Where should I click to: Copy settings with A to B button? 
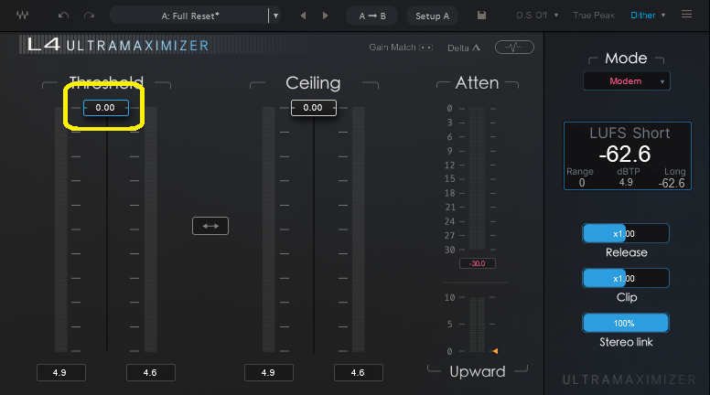[372, 16]
